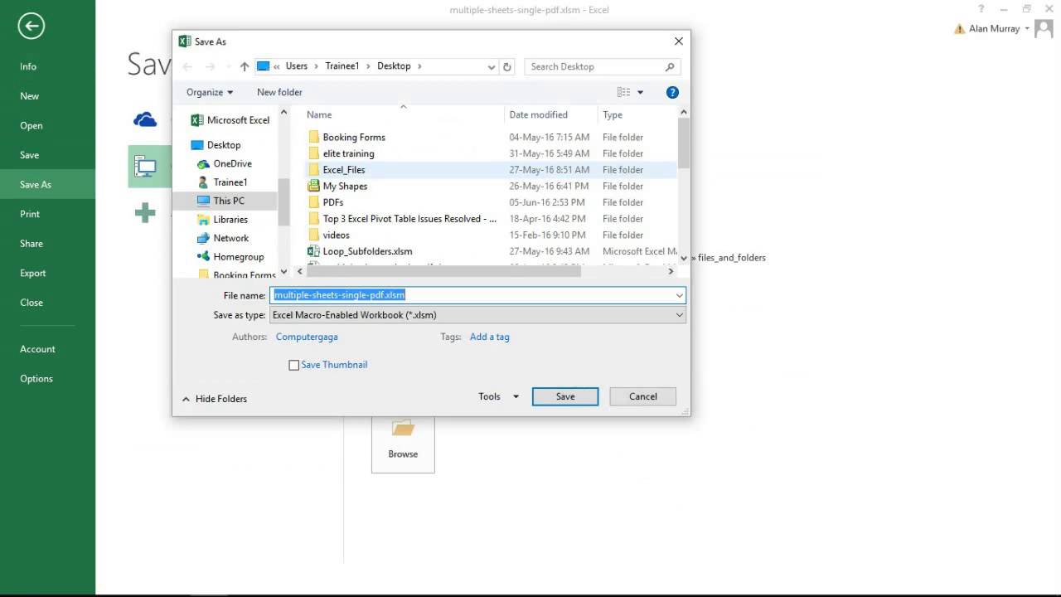The image size is (1061, 597).
Task: Open the Organize dropdown menu
Action: coord(209,92)
